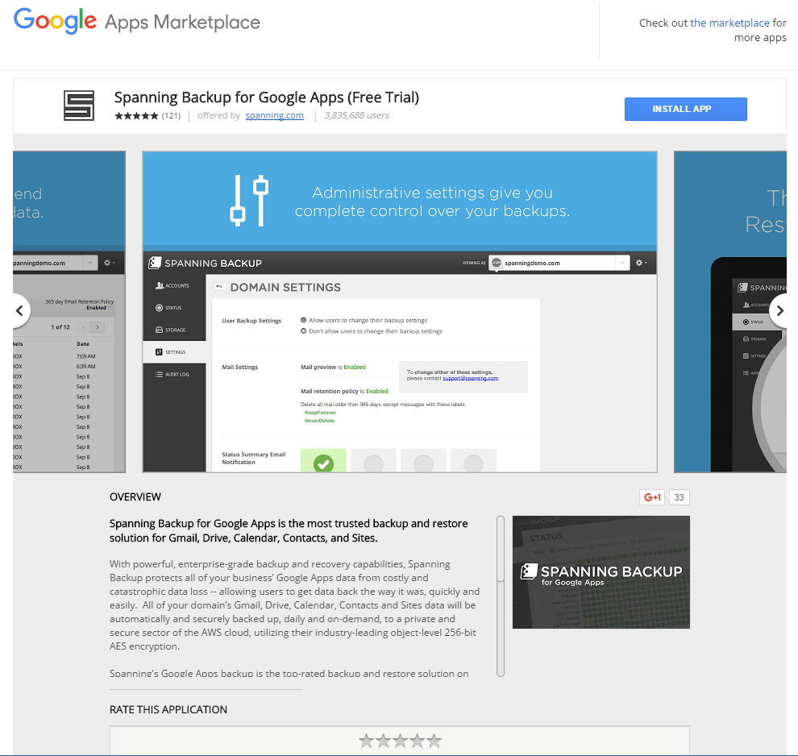Open the spanning.com developer link
The width and height of the screenshot is (798, 756).
click(274, 116)
